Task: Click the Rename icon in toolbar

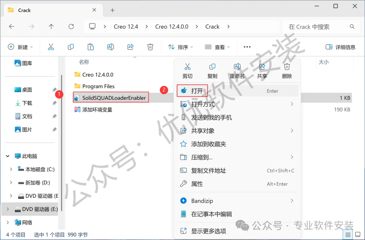Action: pyautogui.click(x=110, y=47)
